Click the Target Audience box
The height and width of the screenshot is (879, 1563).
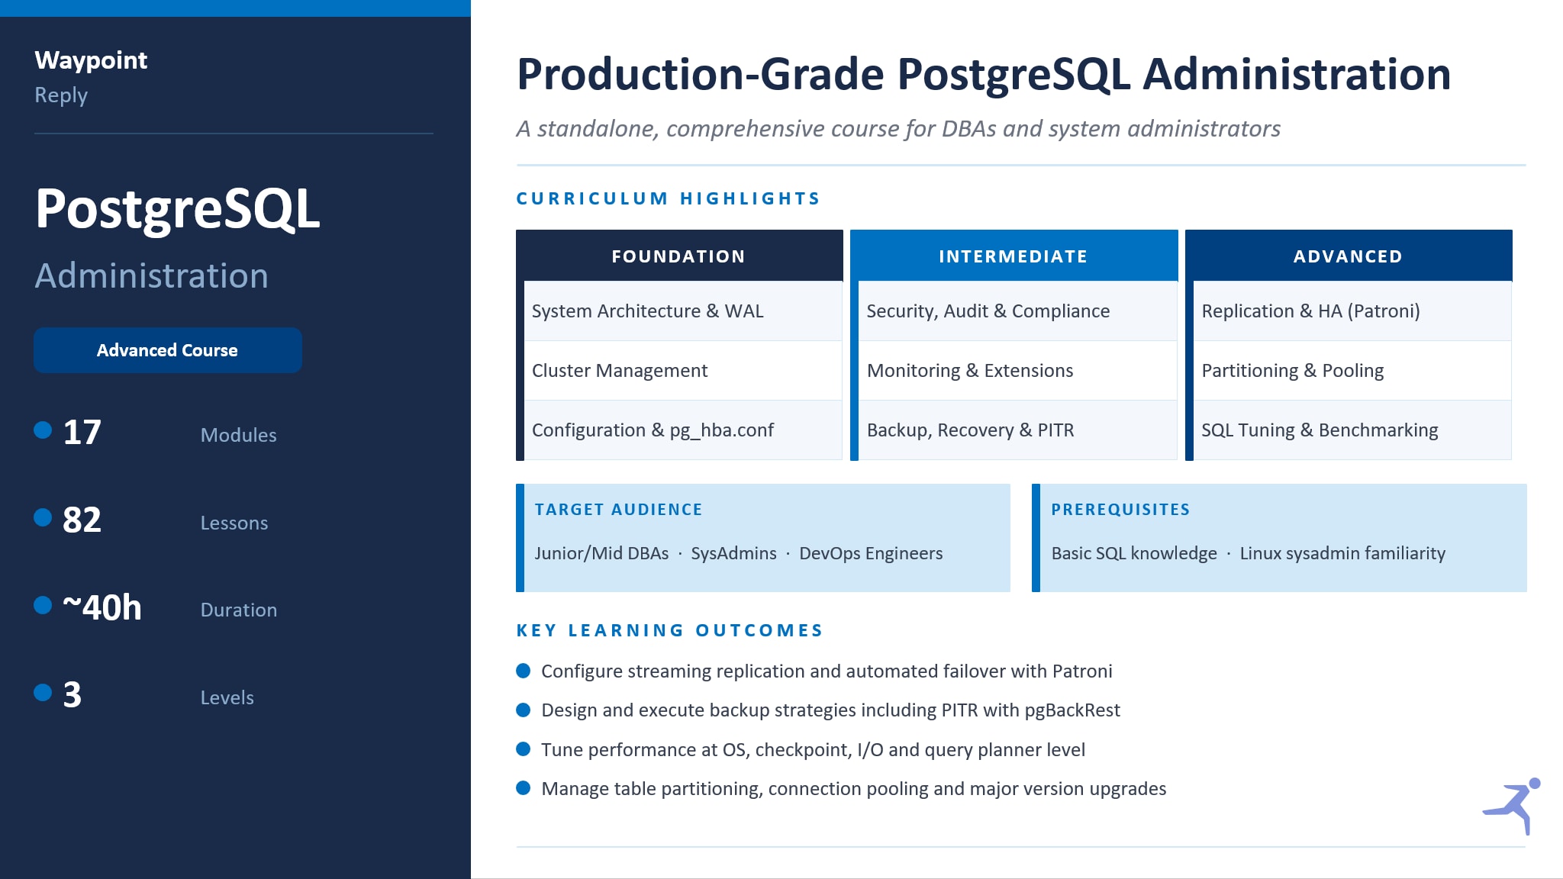pyautogui.click(x=763, y=537)
